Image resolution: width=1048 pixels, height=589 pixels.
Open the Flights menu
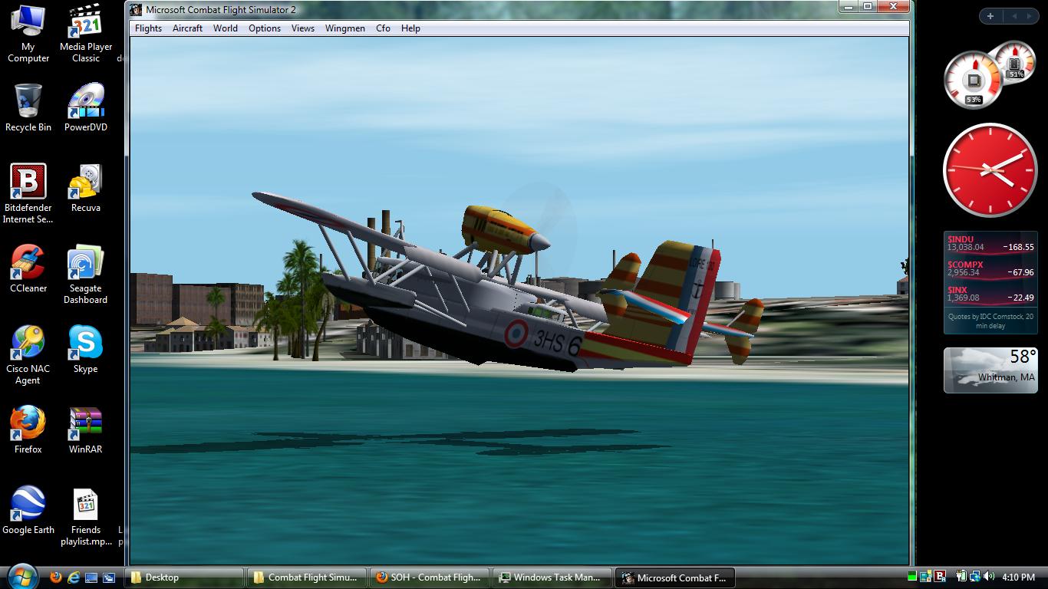click(148, 28)
